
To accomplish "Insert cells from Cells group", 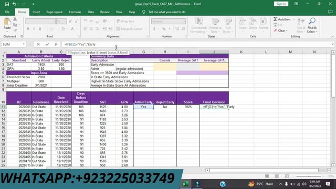I will tap(243, 24).
